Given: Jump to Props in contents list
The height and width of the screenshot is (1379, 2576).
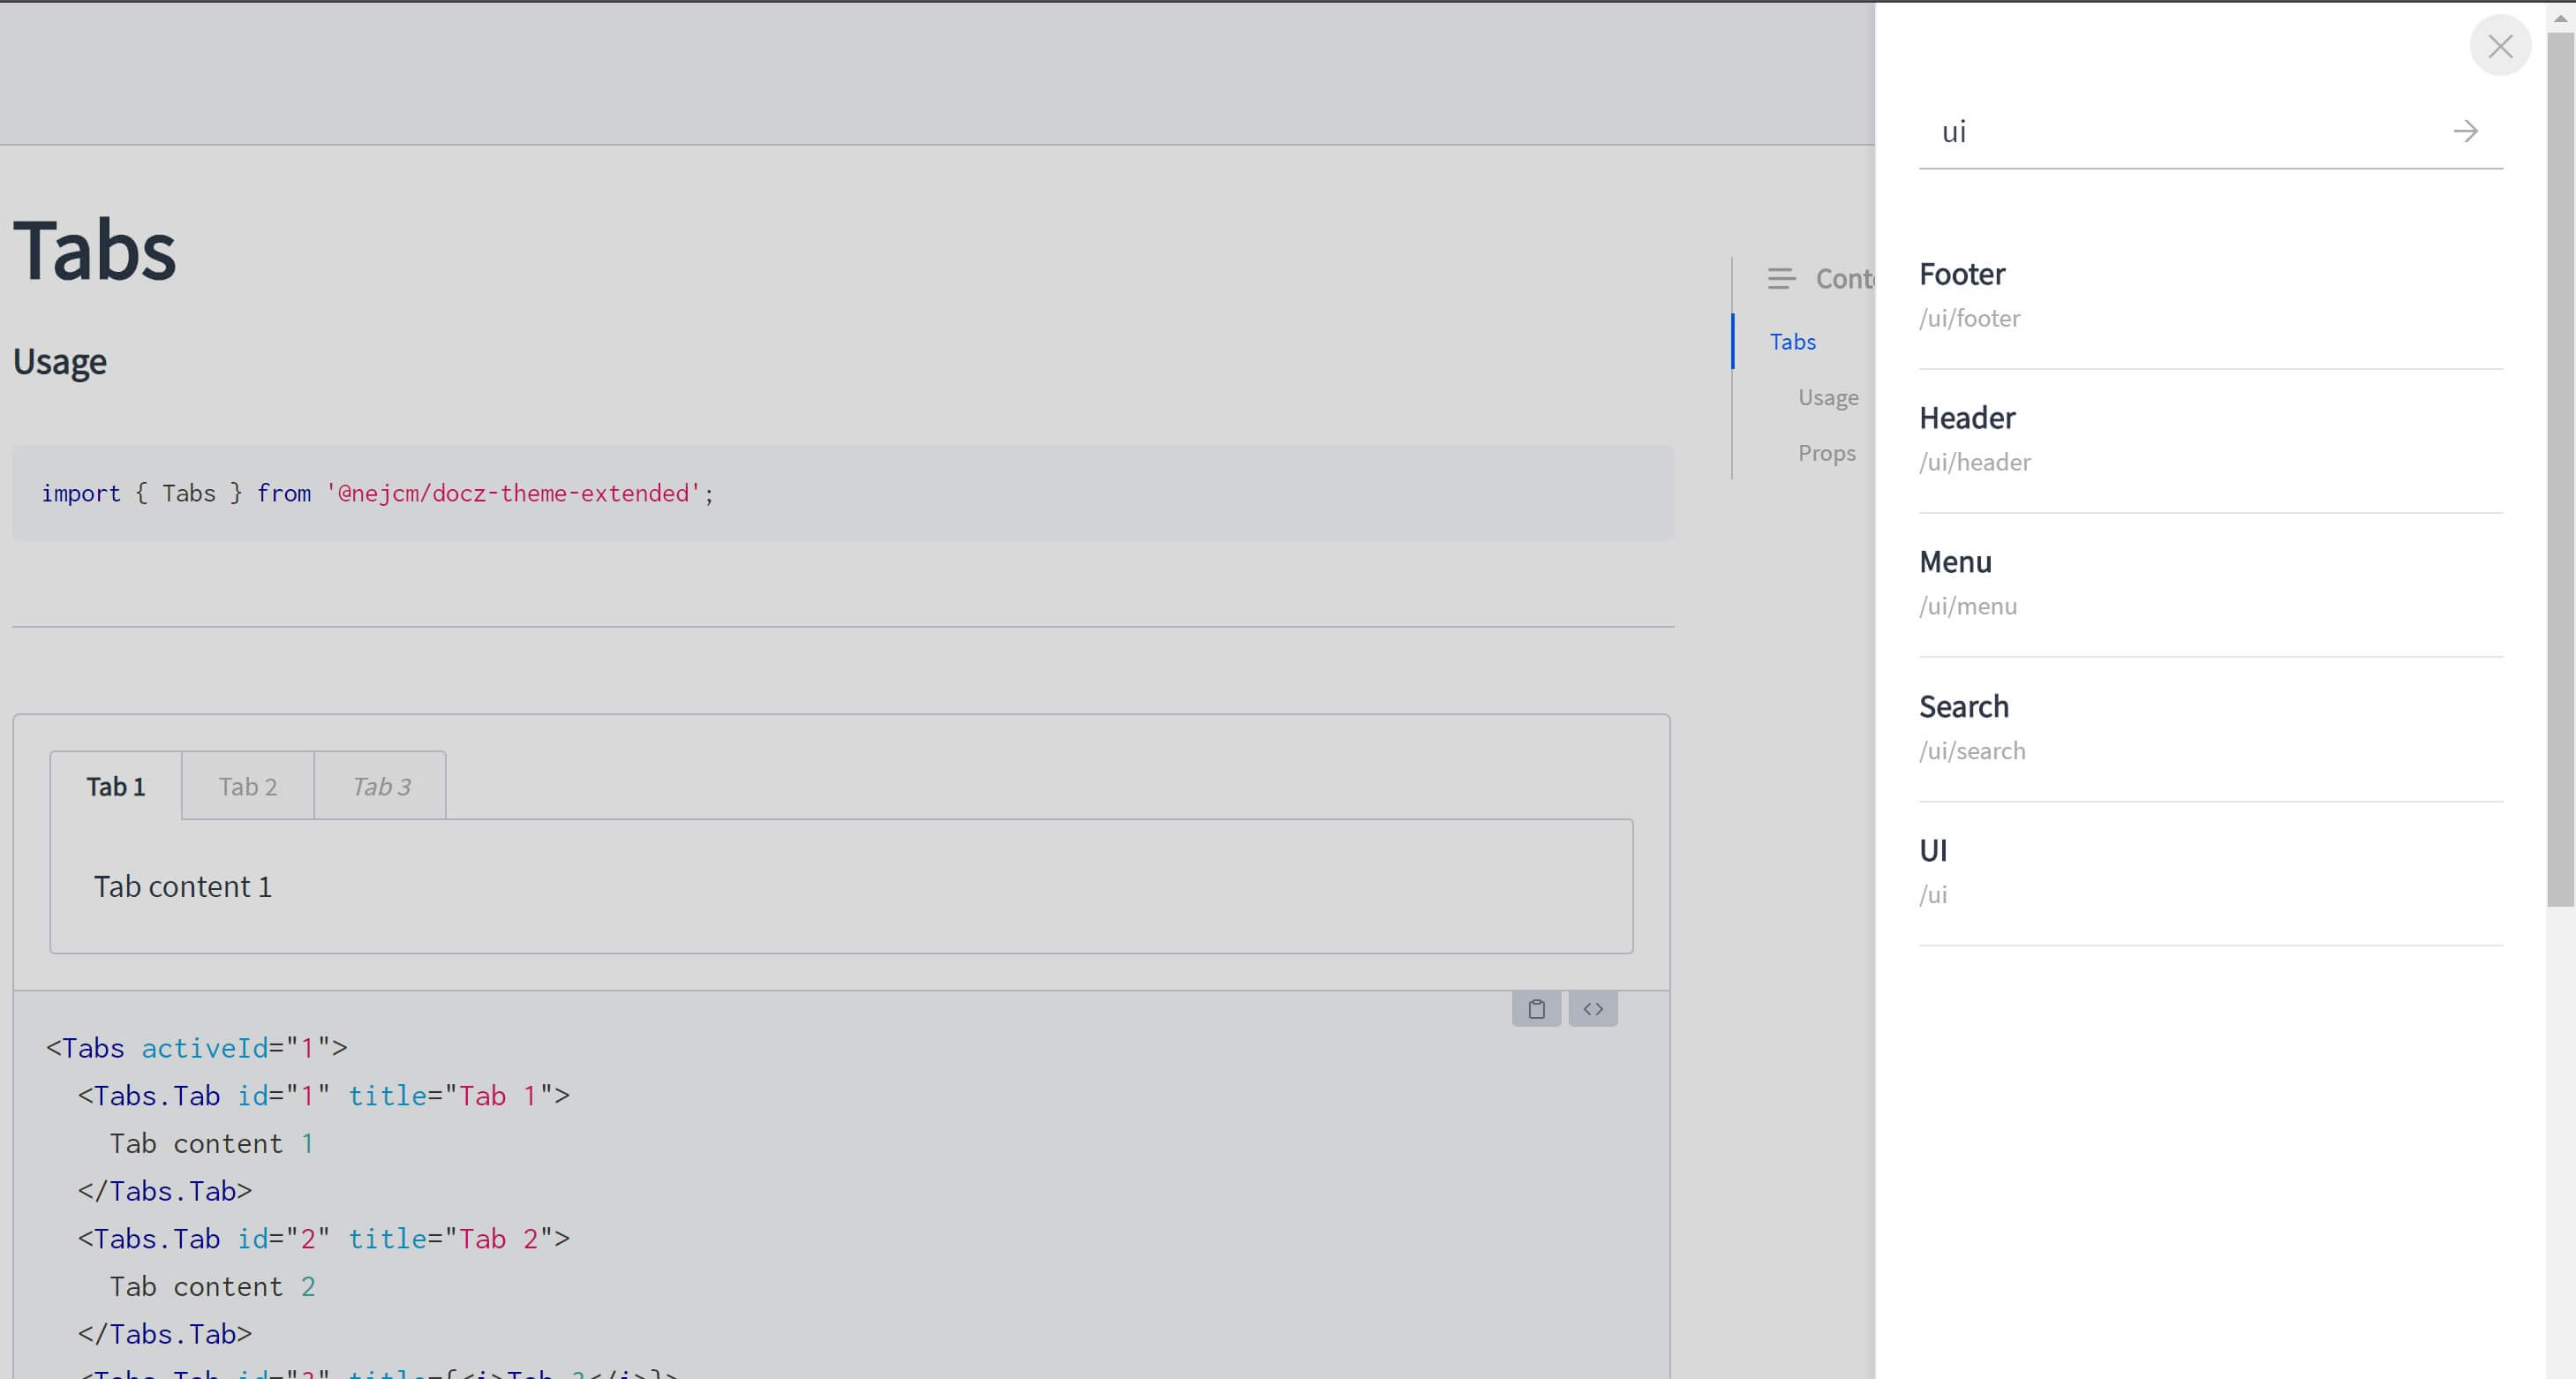Looking at the screenshot, I should pyautogui.click(x=1826, y=453).
